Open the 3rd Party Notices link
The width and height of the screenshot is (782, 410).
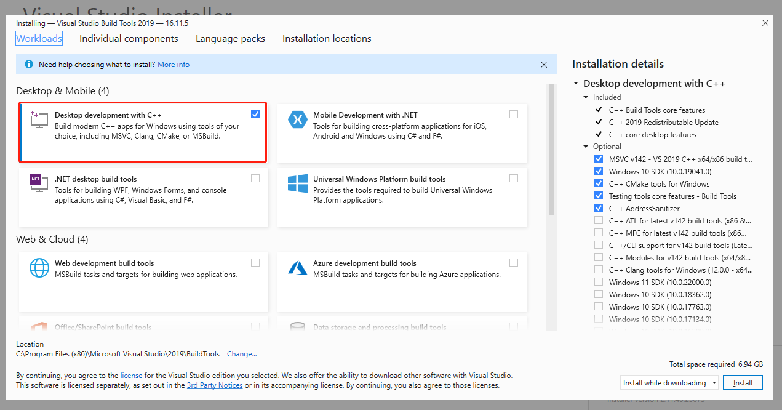click(x=215, y=385)
